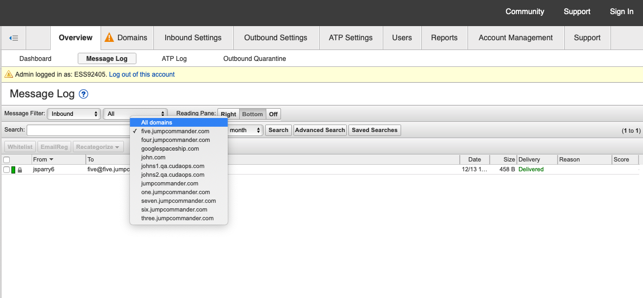Click Sign In in the top bar
Image resolution: width=643 pixels, height=298 pixels.
(x=622, y=11)
